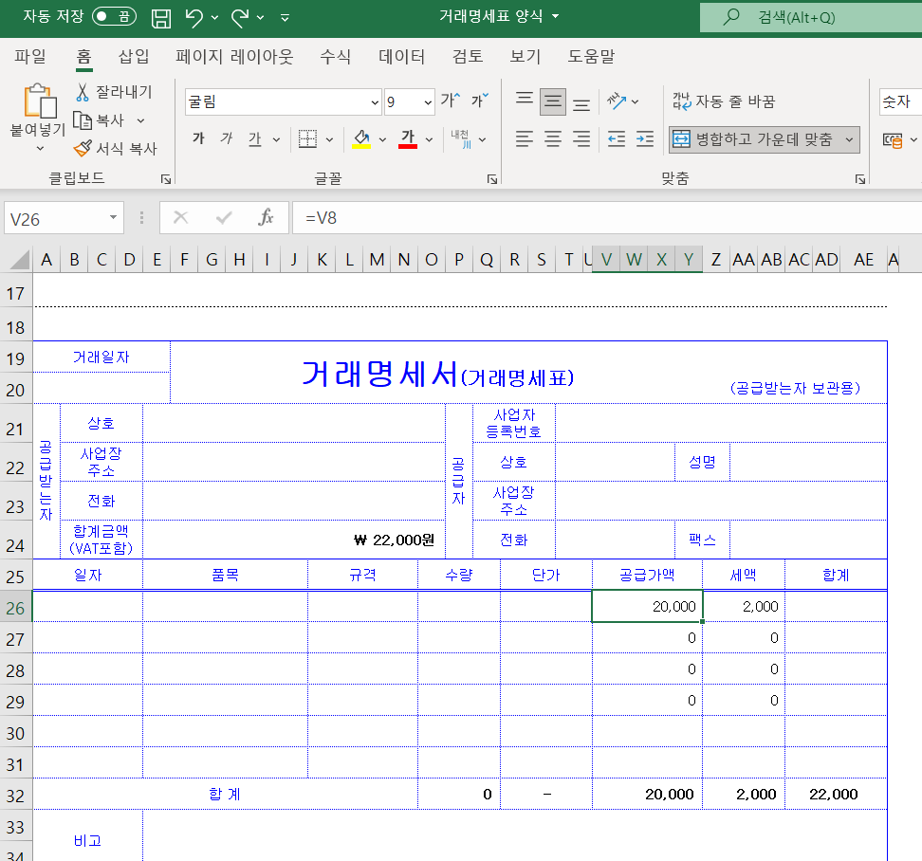Viewport: 922px width, 861px height.
Task: Expand underline style dropdown arrow
Action: tap(276, 140)
